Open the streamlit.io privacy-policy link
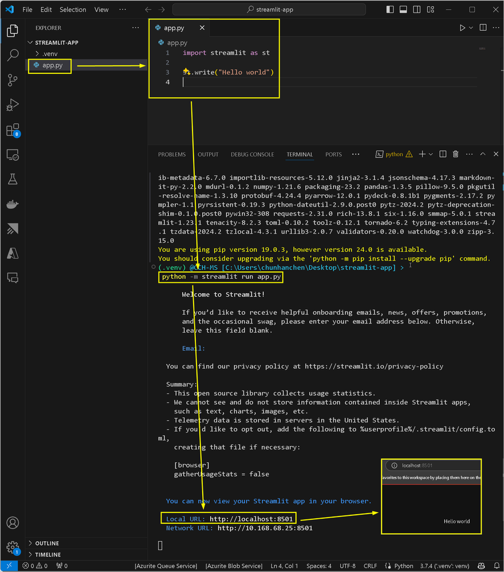The image size is (504, 572). (x=374, y=366)
